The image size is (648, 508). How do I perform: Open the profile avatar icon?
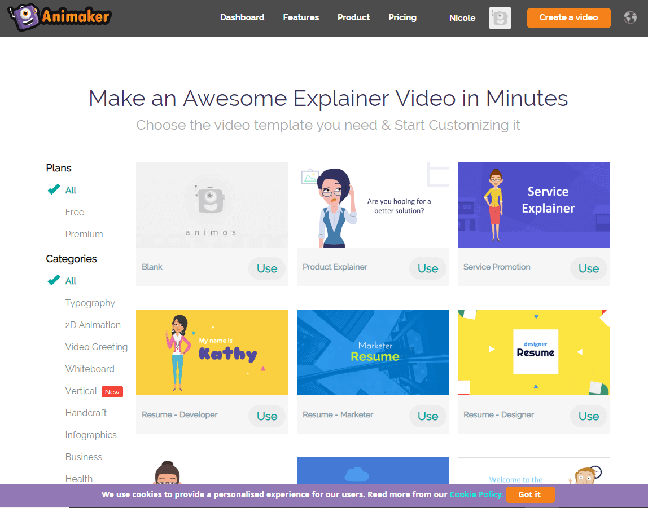500,17
